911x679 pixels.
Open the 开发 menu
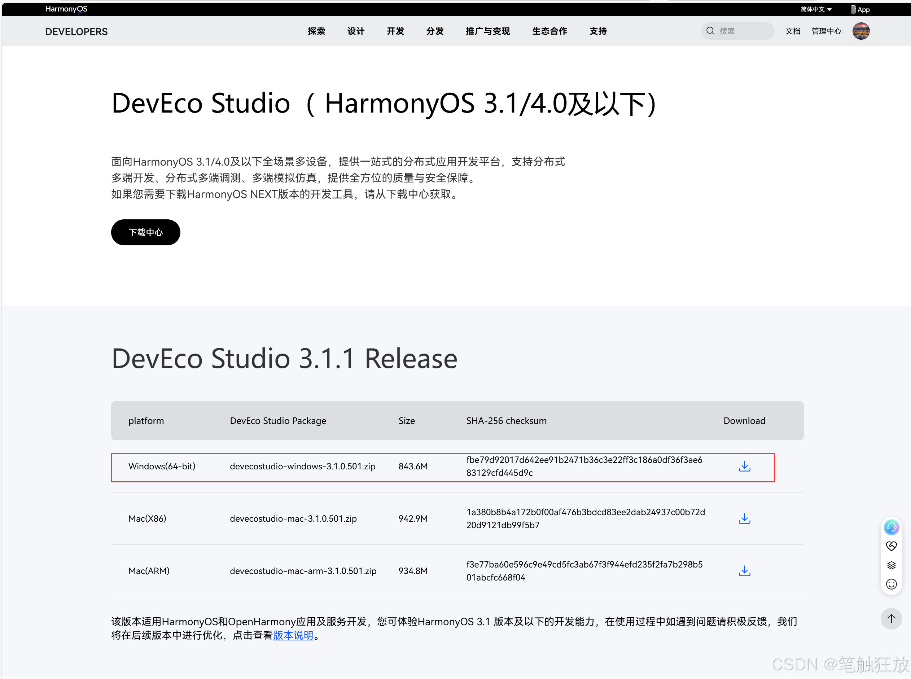click(395, 31)
